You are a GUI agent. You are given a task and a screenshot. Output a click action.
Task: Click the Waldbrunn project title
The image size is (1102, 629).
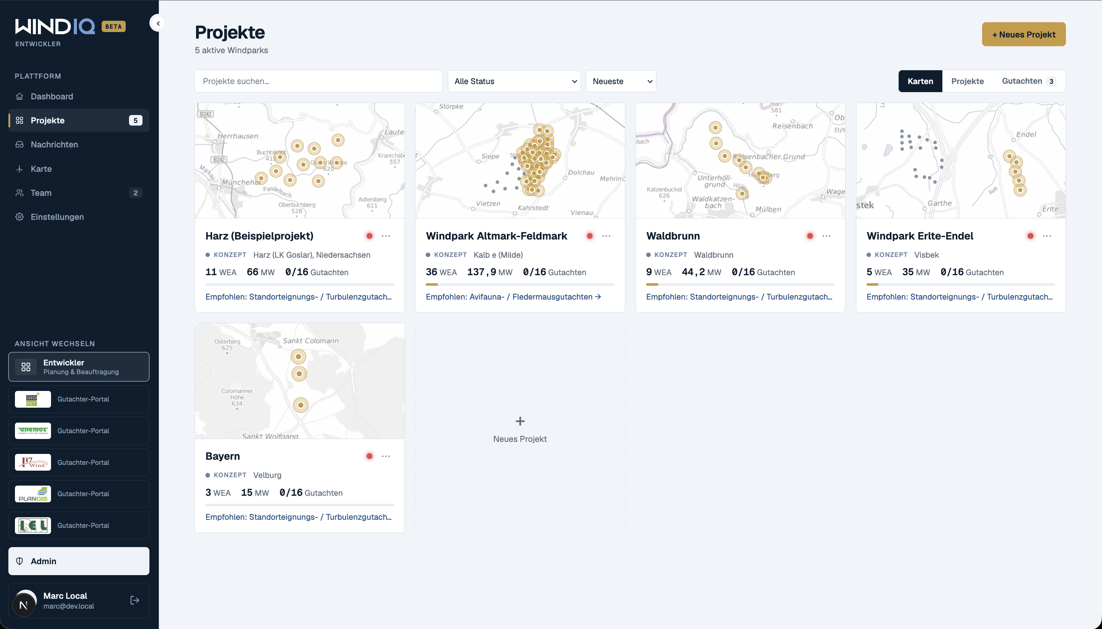click(673, 236)
